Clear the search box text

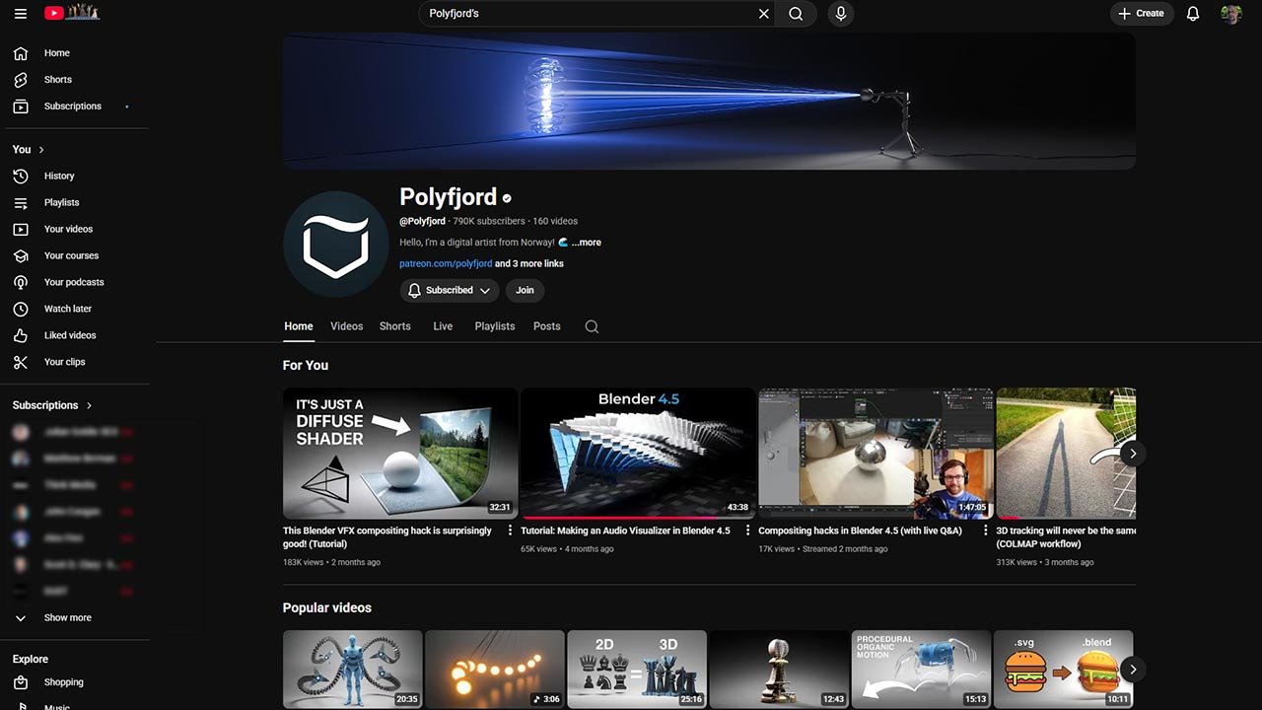coord(763,14)
